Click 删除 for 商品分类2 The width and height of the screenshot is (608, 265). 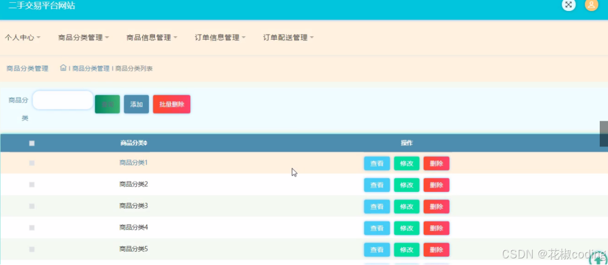coord(436,185)
